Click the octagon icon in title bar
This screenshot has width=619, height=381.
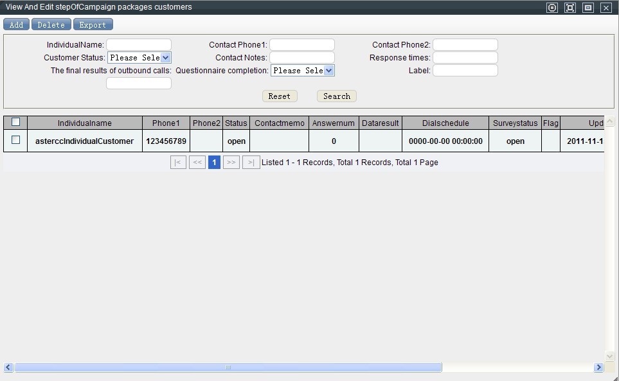tap(552, 8)
